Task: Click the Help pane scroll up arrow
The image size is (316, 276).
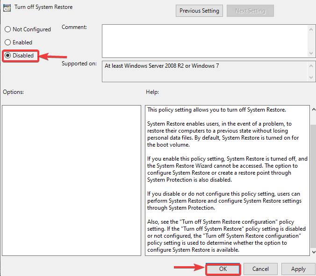Action: click(x=313, y=110)
